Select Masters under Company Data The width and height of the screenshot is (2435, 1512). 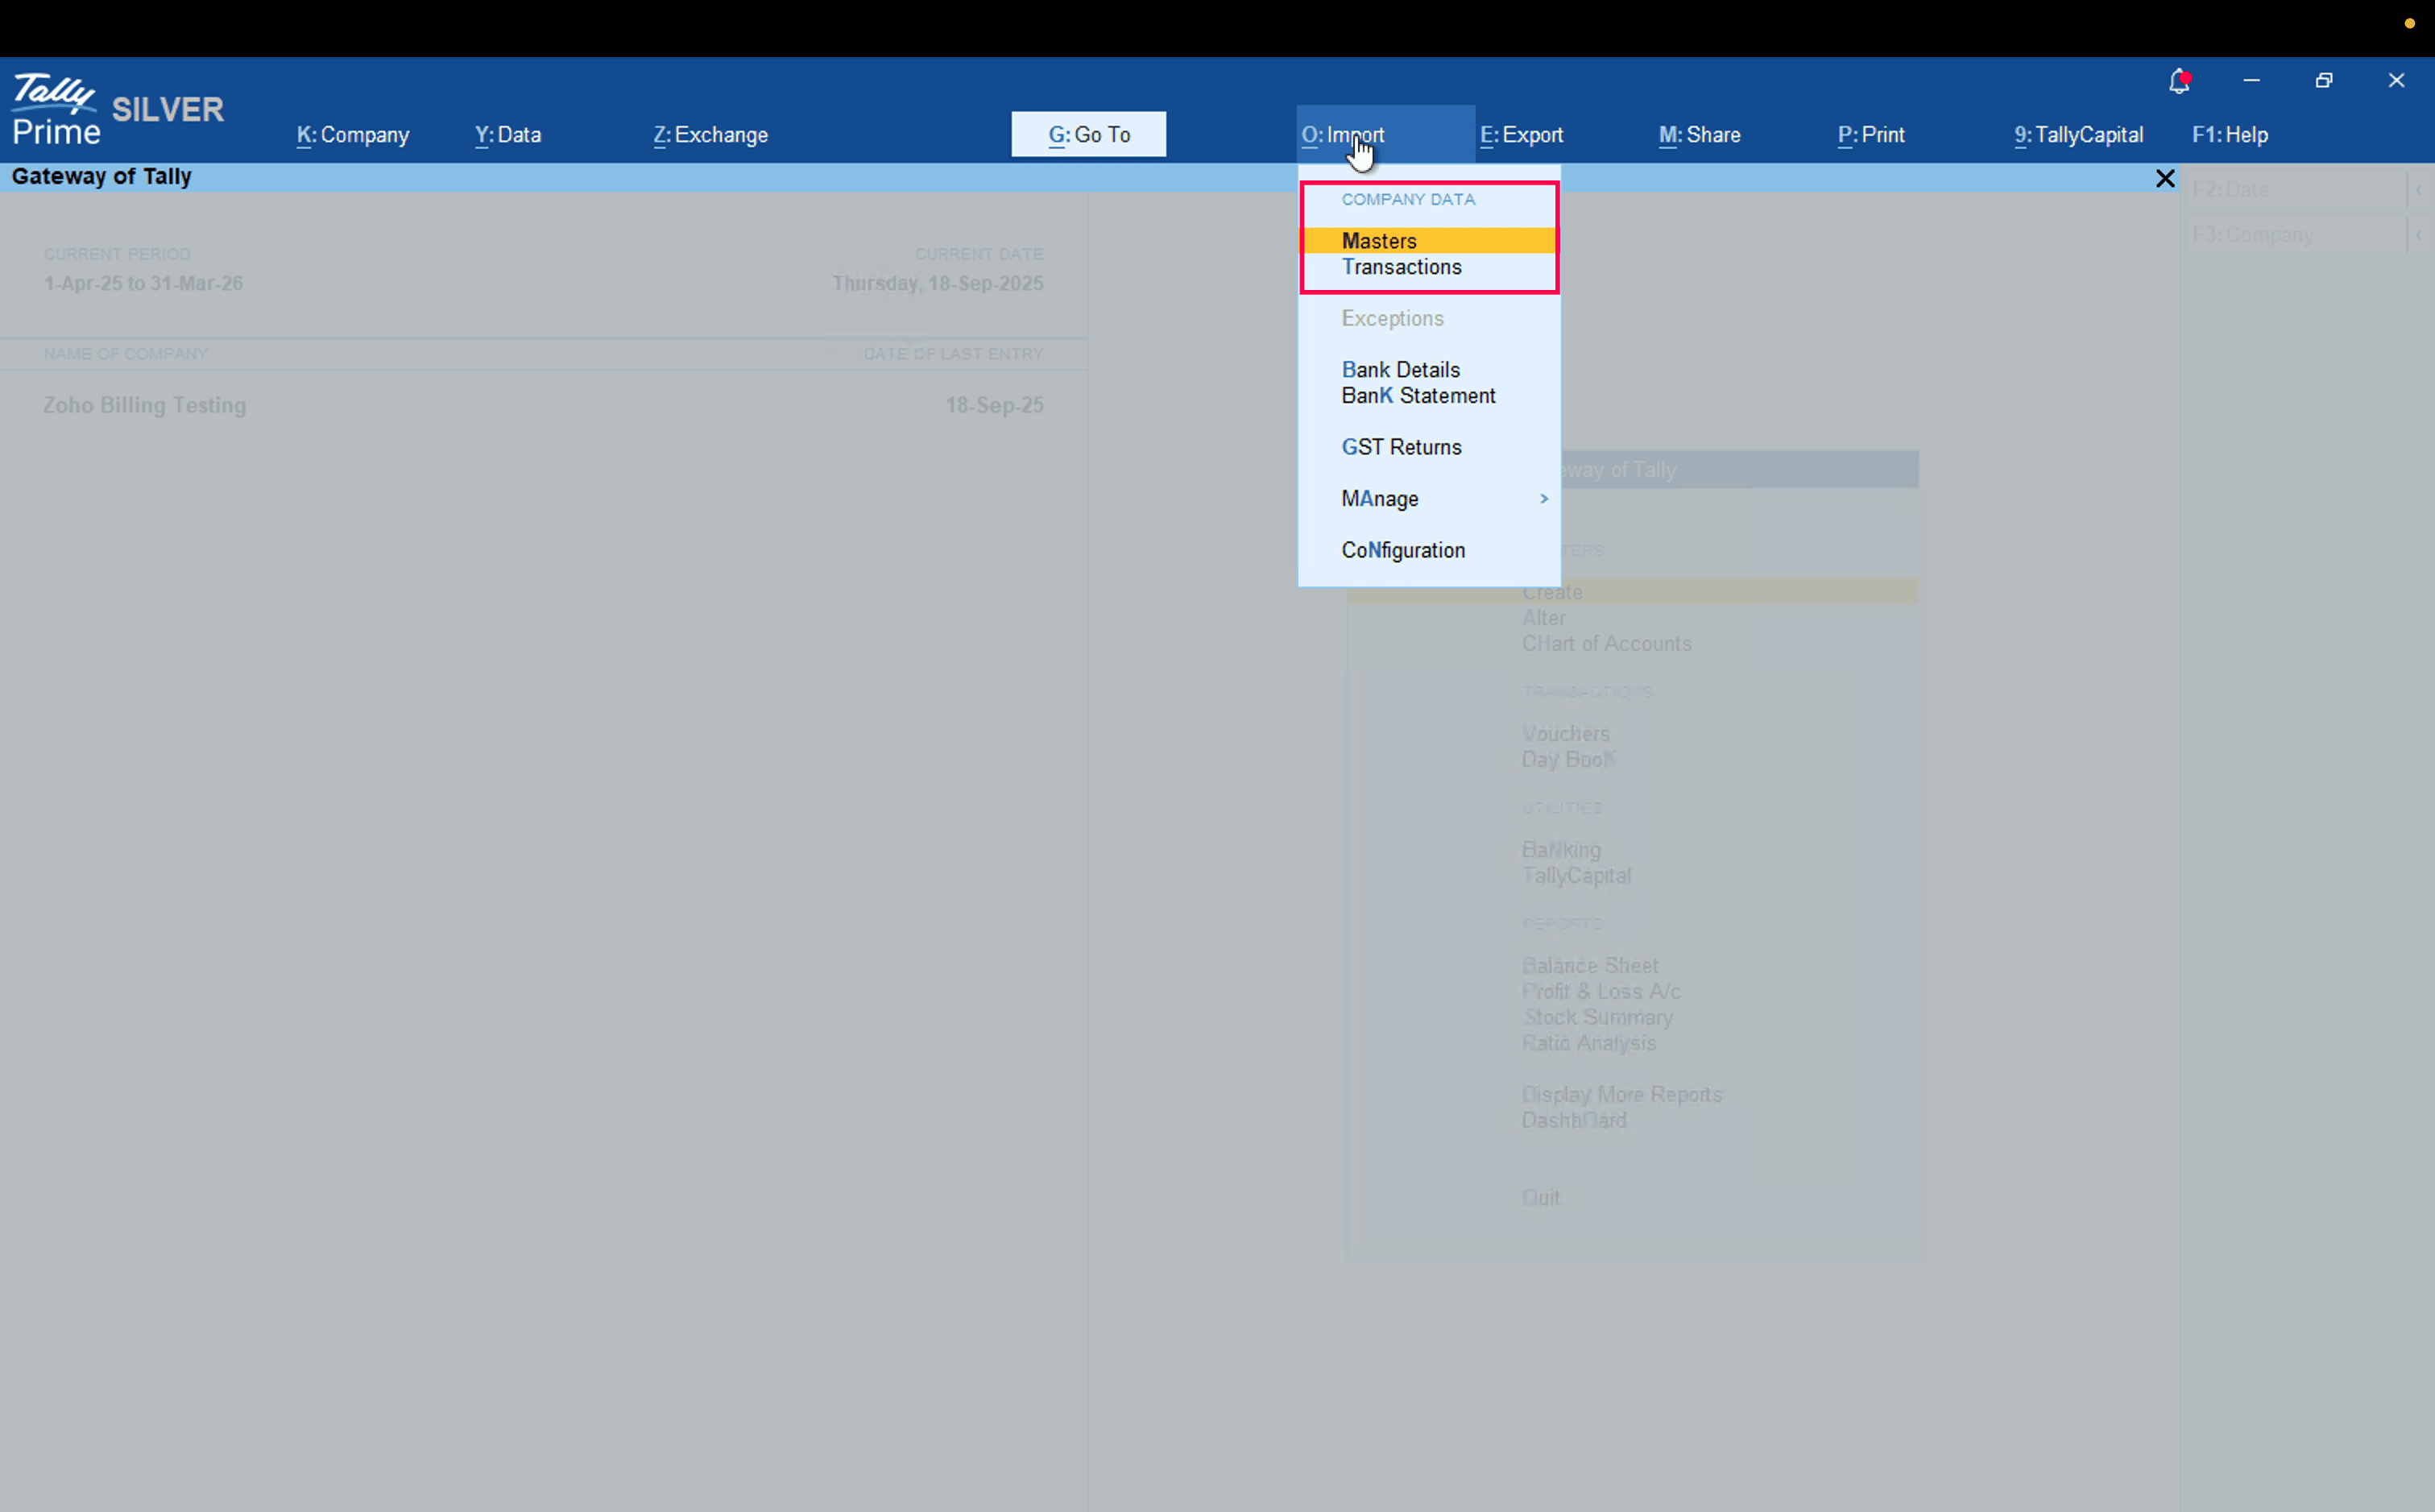click(x=1379, y=241)
